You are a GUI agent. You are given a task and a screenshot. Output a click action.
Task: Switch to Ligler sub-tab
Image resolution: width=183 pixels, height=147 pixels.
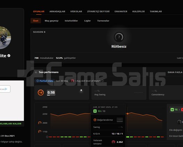click(x=87, y=21)
